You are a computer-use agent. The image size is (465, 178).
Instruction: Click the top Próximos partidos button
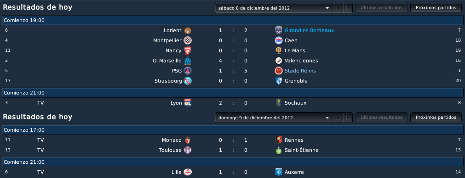click(436, 8)
